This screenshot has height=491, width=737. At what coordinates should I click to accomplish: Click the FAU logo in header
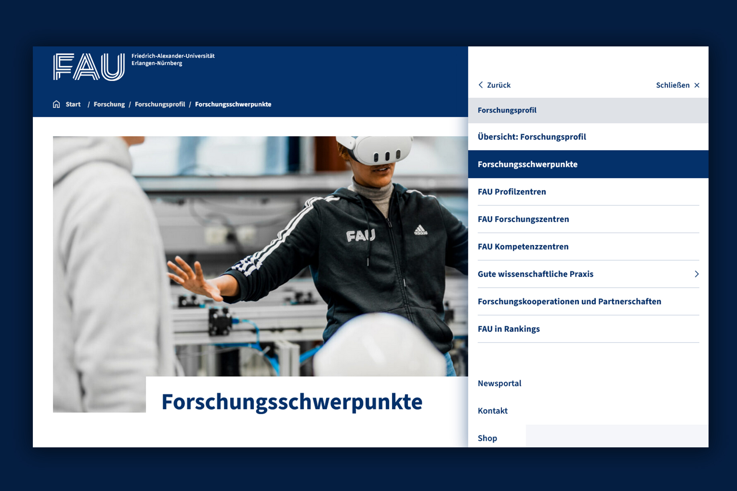coord(89,67)
